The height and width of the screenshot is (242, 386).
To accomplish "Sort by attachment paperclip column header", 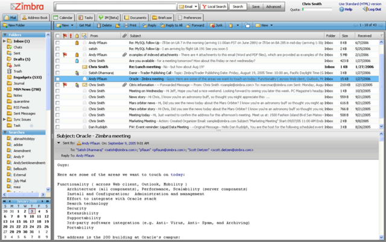I will [125, 36].
